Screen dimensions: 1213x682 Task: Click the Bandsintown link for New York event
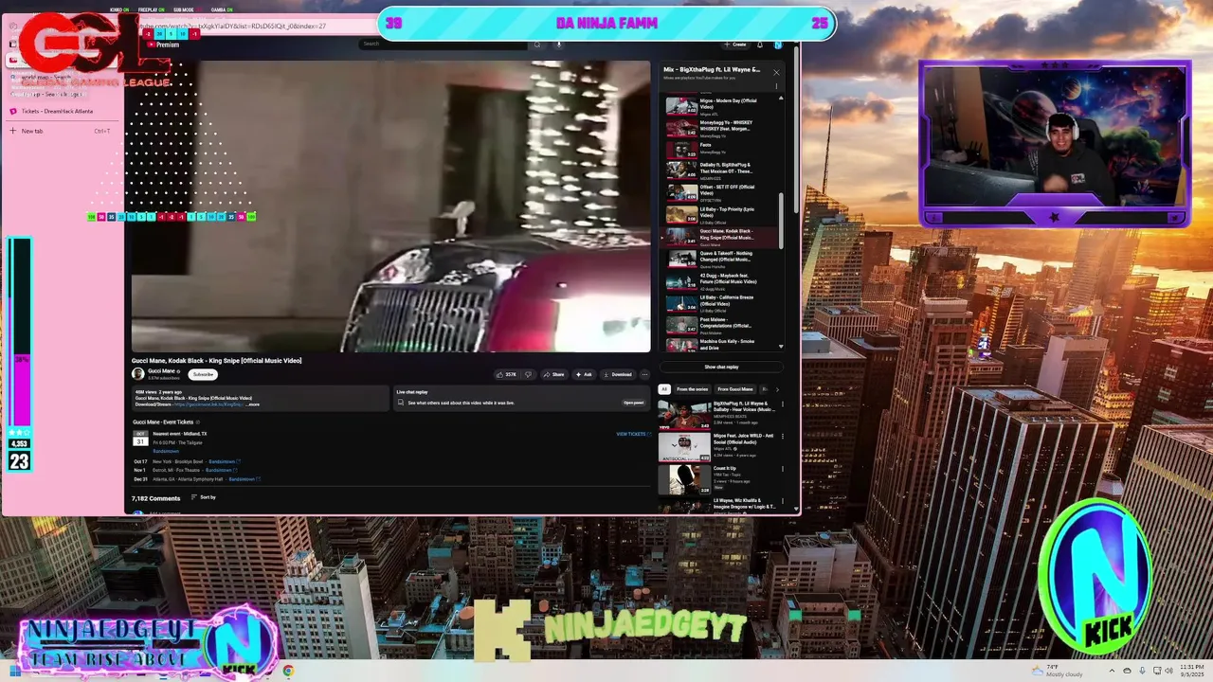tap(224, 461)
